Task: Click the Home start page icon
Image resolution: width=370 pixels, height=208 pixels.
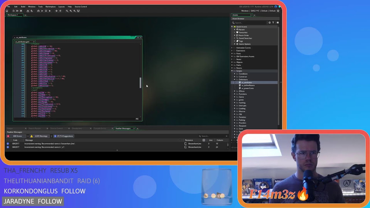Action: [x=7, y=11]
